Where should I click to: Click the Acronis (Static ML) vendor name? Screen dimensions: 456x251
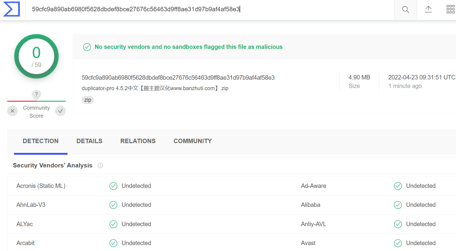click(41, 186)
